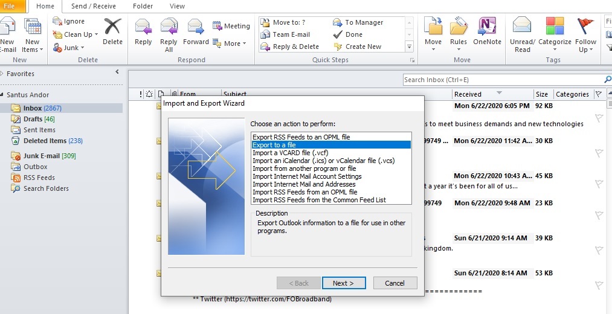Sort by Categories column header
612x314 pixels.
(573, 94)
